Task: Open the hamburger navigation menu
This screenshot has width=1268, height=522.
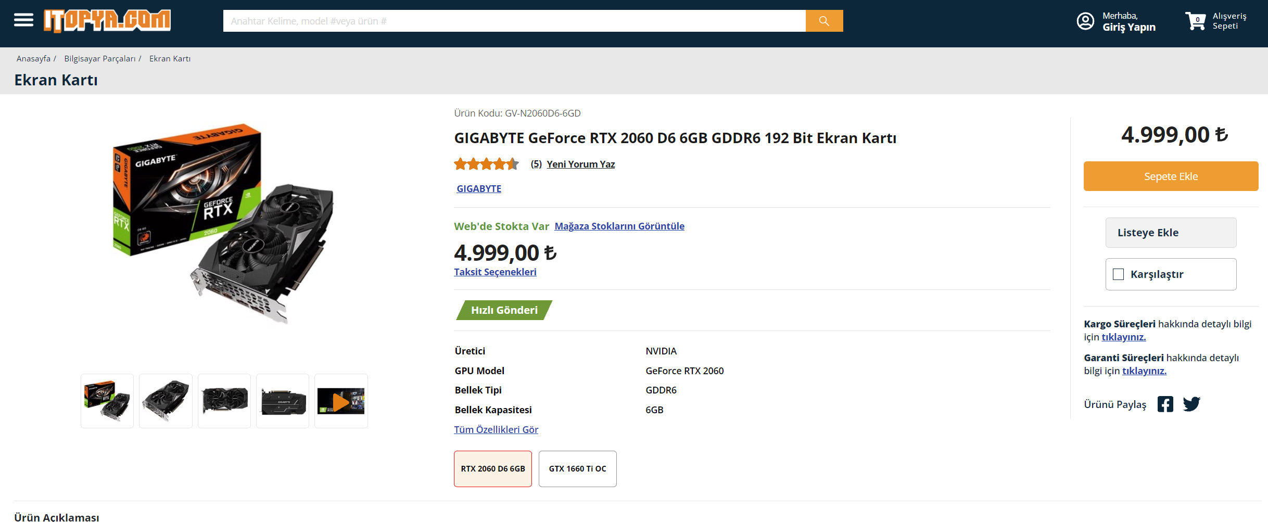Action: 23,20
